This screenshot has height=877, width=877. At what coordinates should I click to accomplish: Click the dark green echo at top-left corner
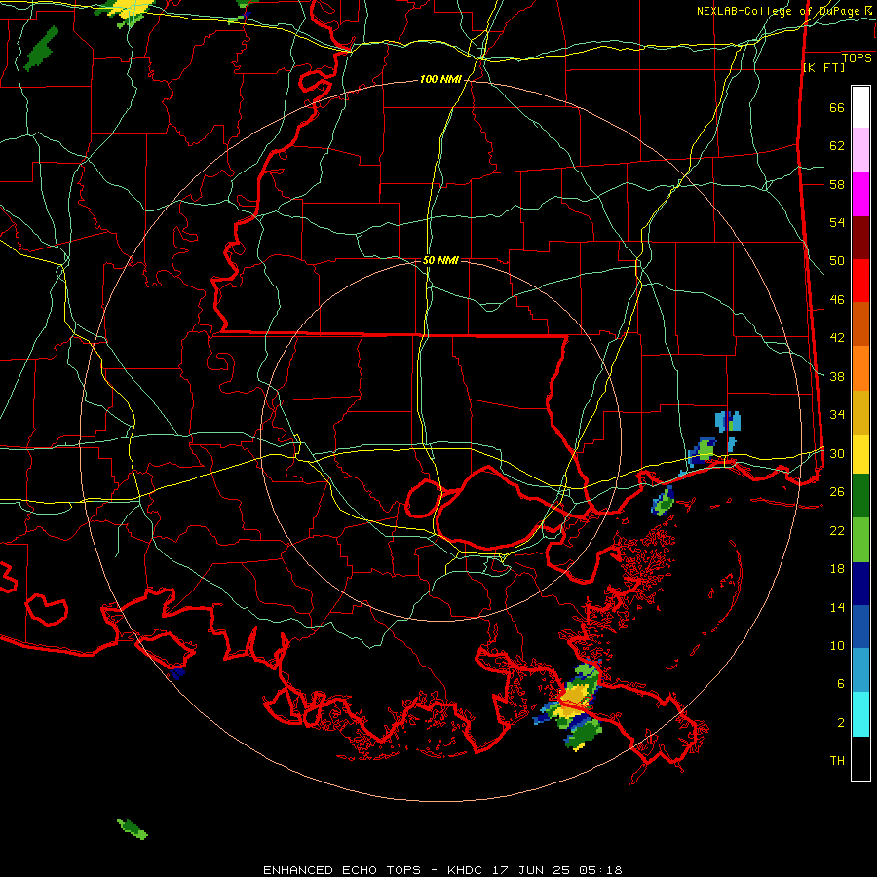coord(41,48)
